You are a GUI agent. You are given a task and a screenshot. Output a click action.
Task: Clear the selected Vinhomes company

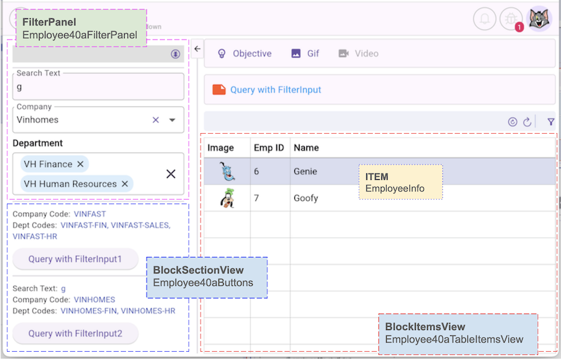coord(156,120)
